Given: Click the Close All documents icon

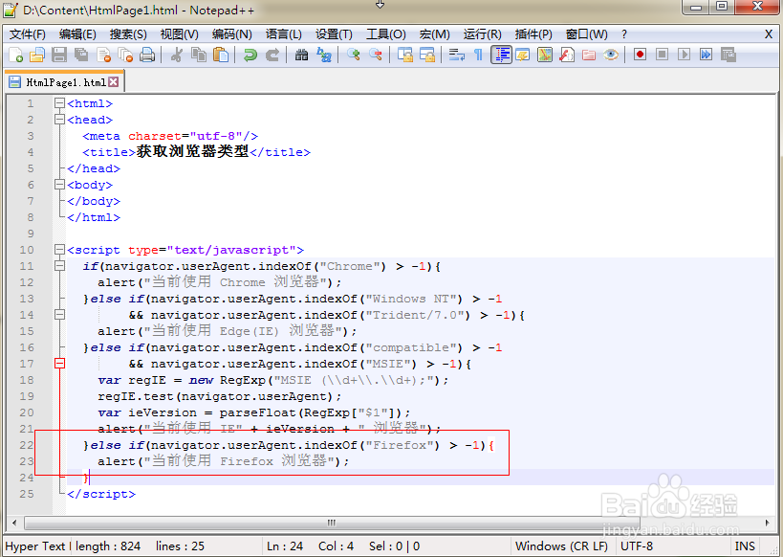Looking at the screenshot, I should coord(125,55).
